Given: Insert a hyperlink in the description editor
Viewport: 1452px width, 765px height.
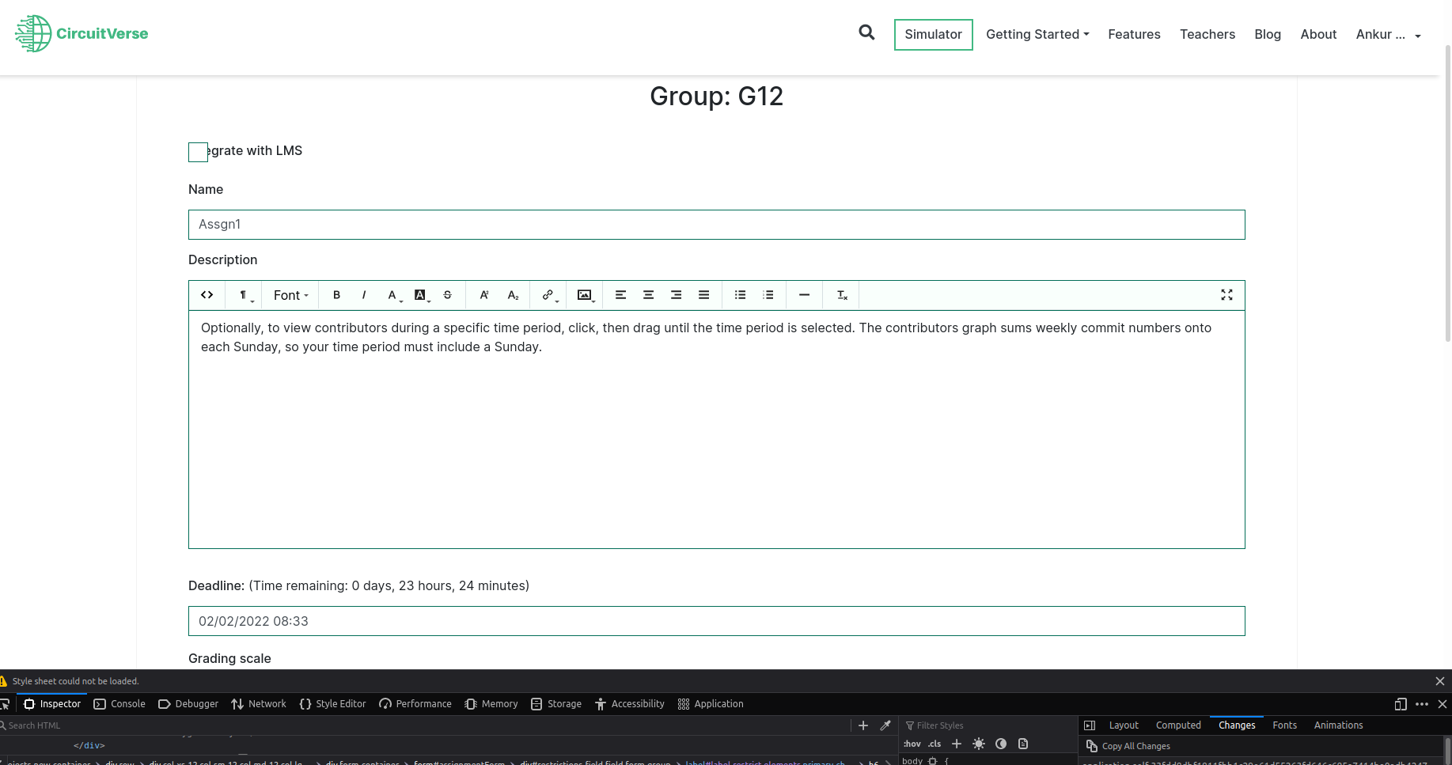Looking at the screenshot, I should click(548, 294).
